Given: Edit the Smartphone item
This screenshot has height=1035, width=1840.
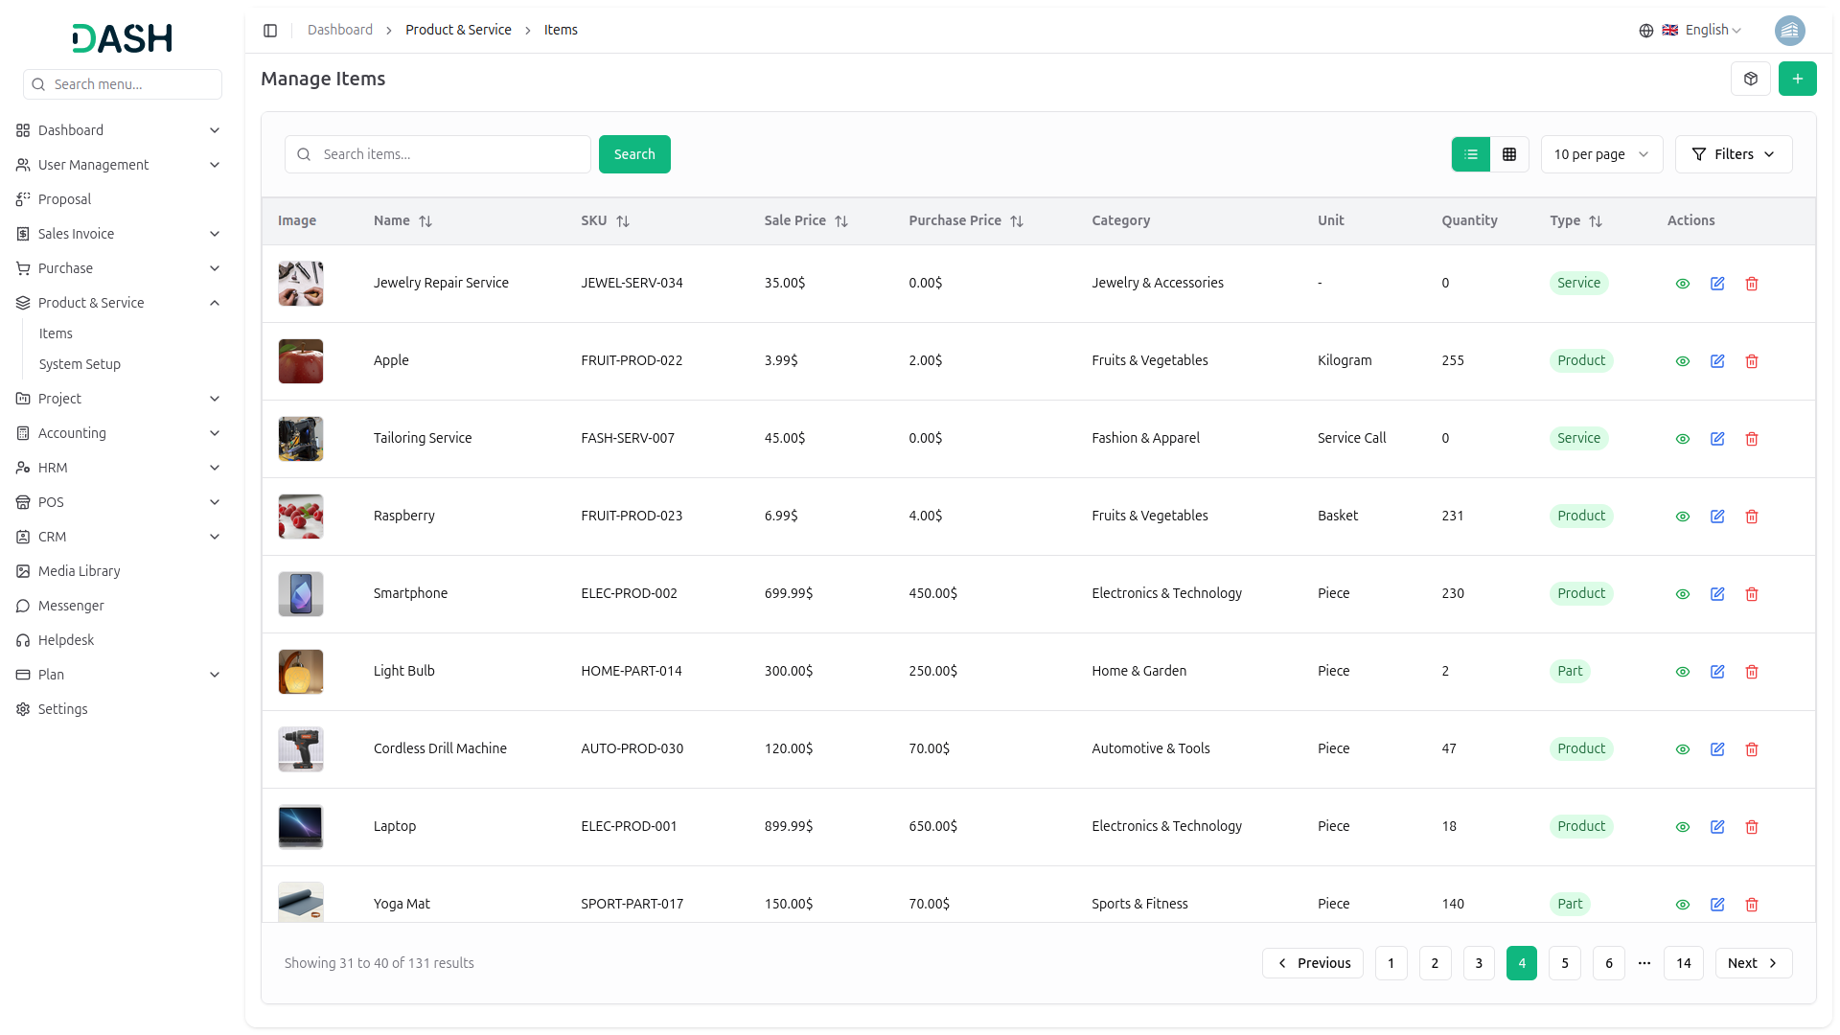Looking at the screenshot, I should pyautogui.click(x=1717, y=594).
